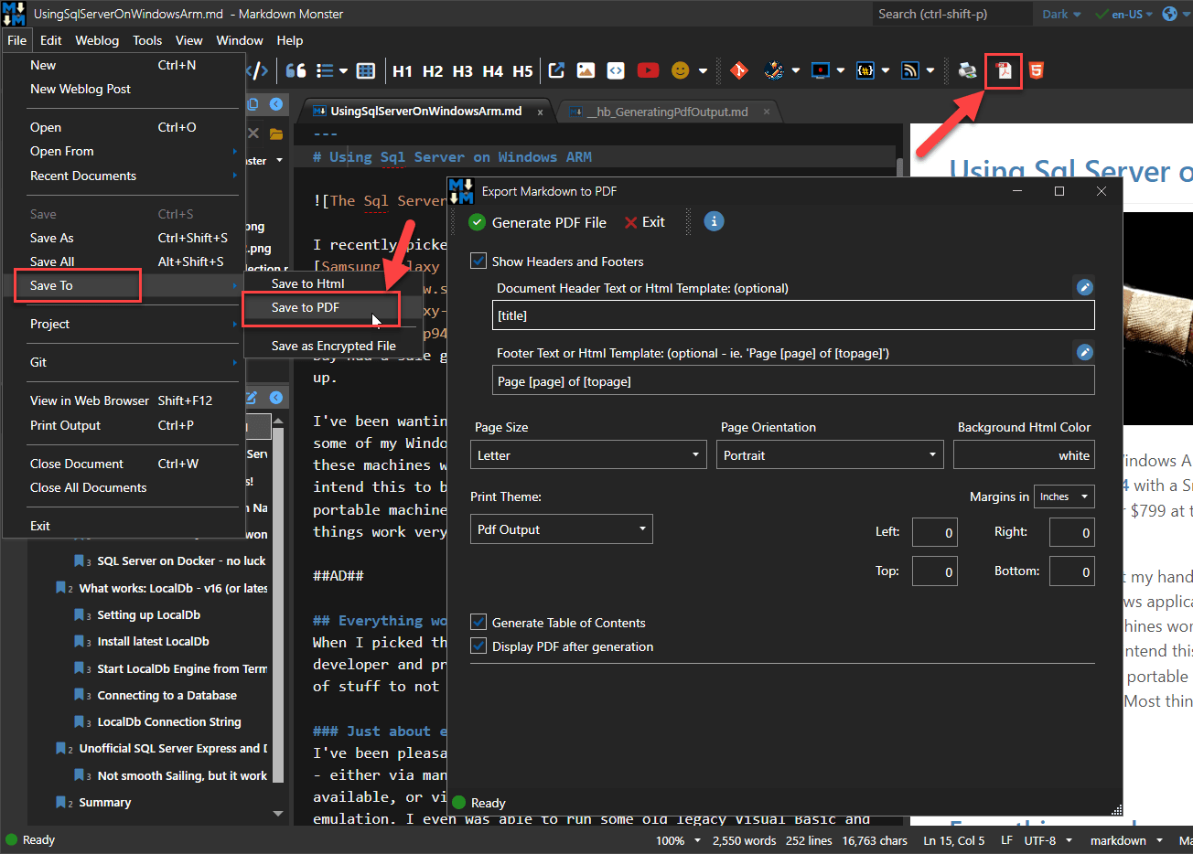Click the footer text template field
Image resolution: width=1193 pixels, height=854 pixels.
(793, 380)
